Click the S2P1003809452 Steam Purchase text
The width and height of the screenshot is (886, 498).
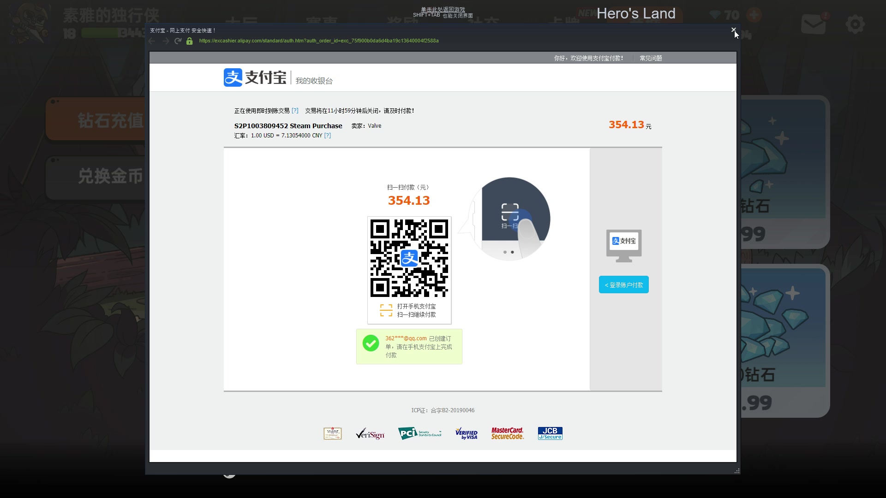coord(288,126)
